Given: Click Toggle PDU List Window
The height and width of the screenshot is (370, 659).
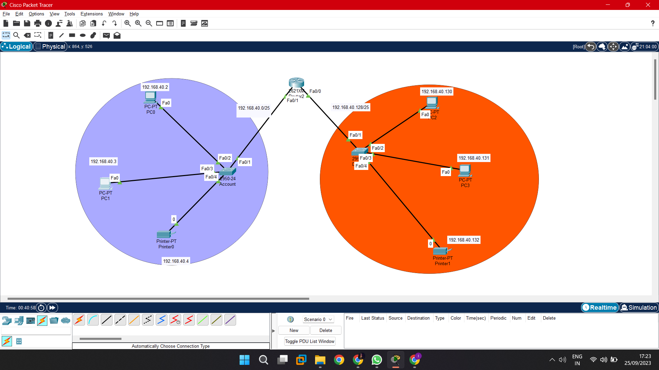Looking at the screenshot, I should (309, 341).
